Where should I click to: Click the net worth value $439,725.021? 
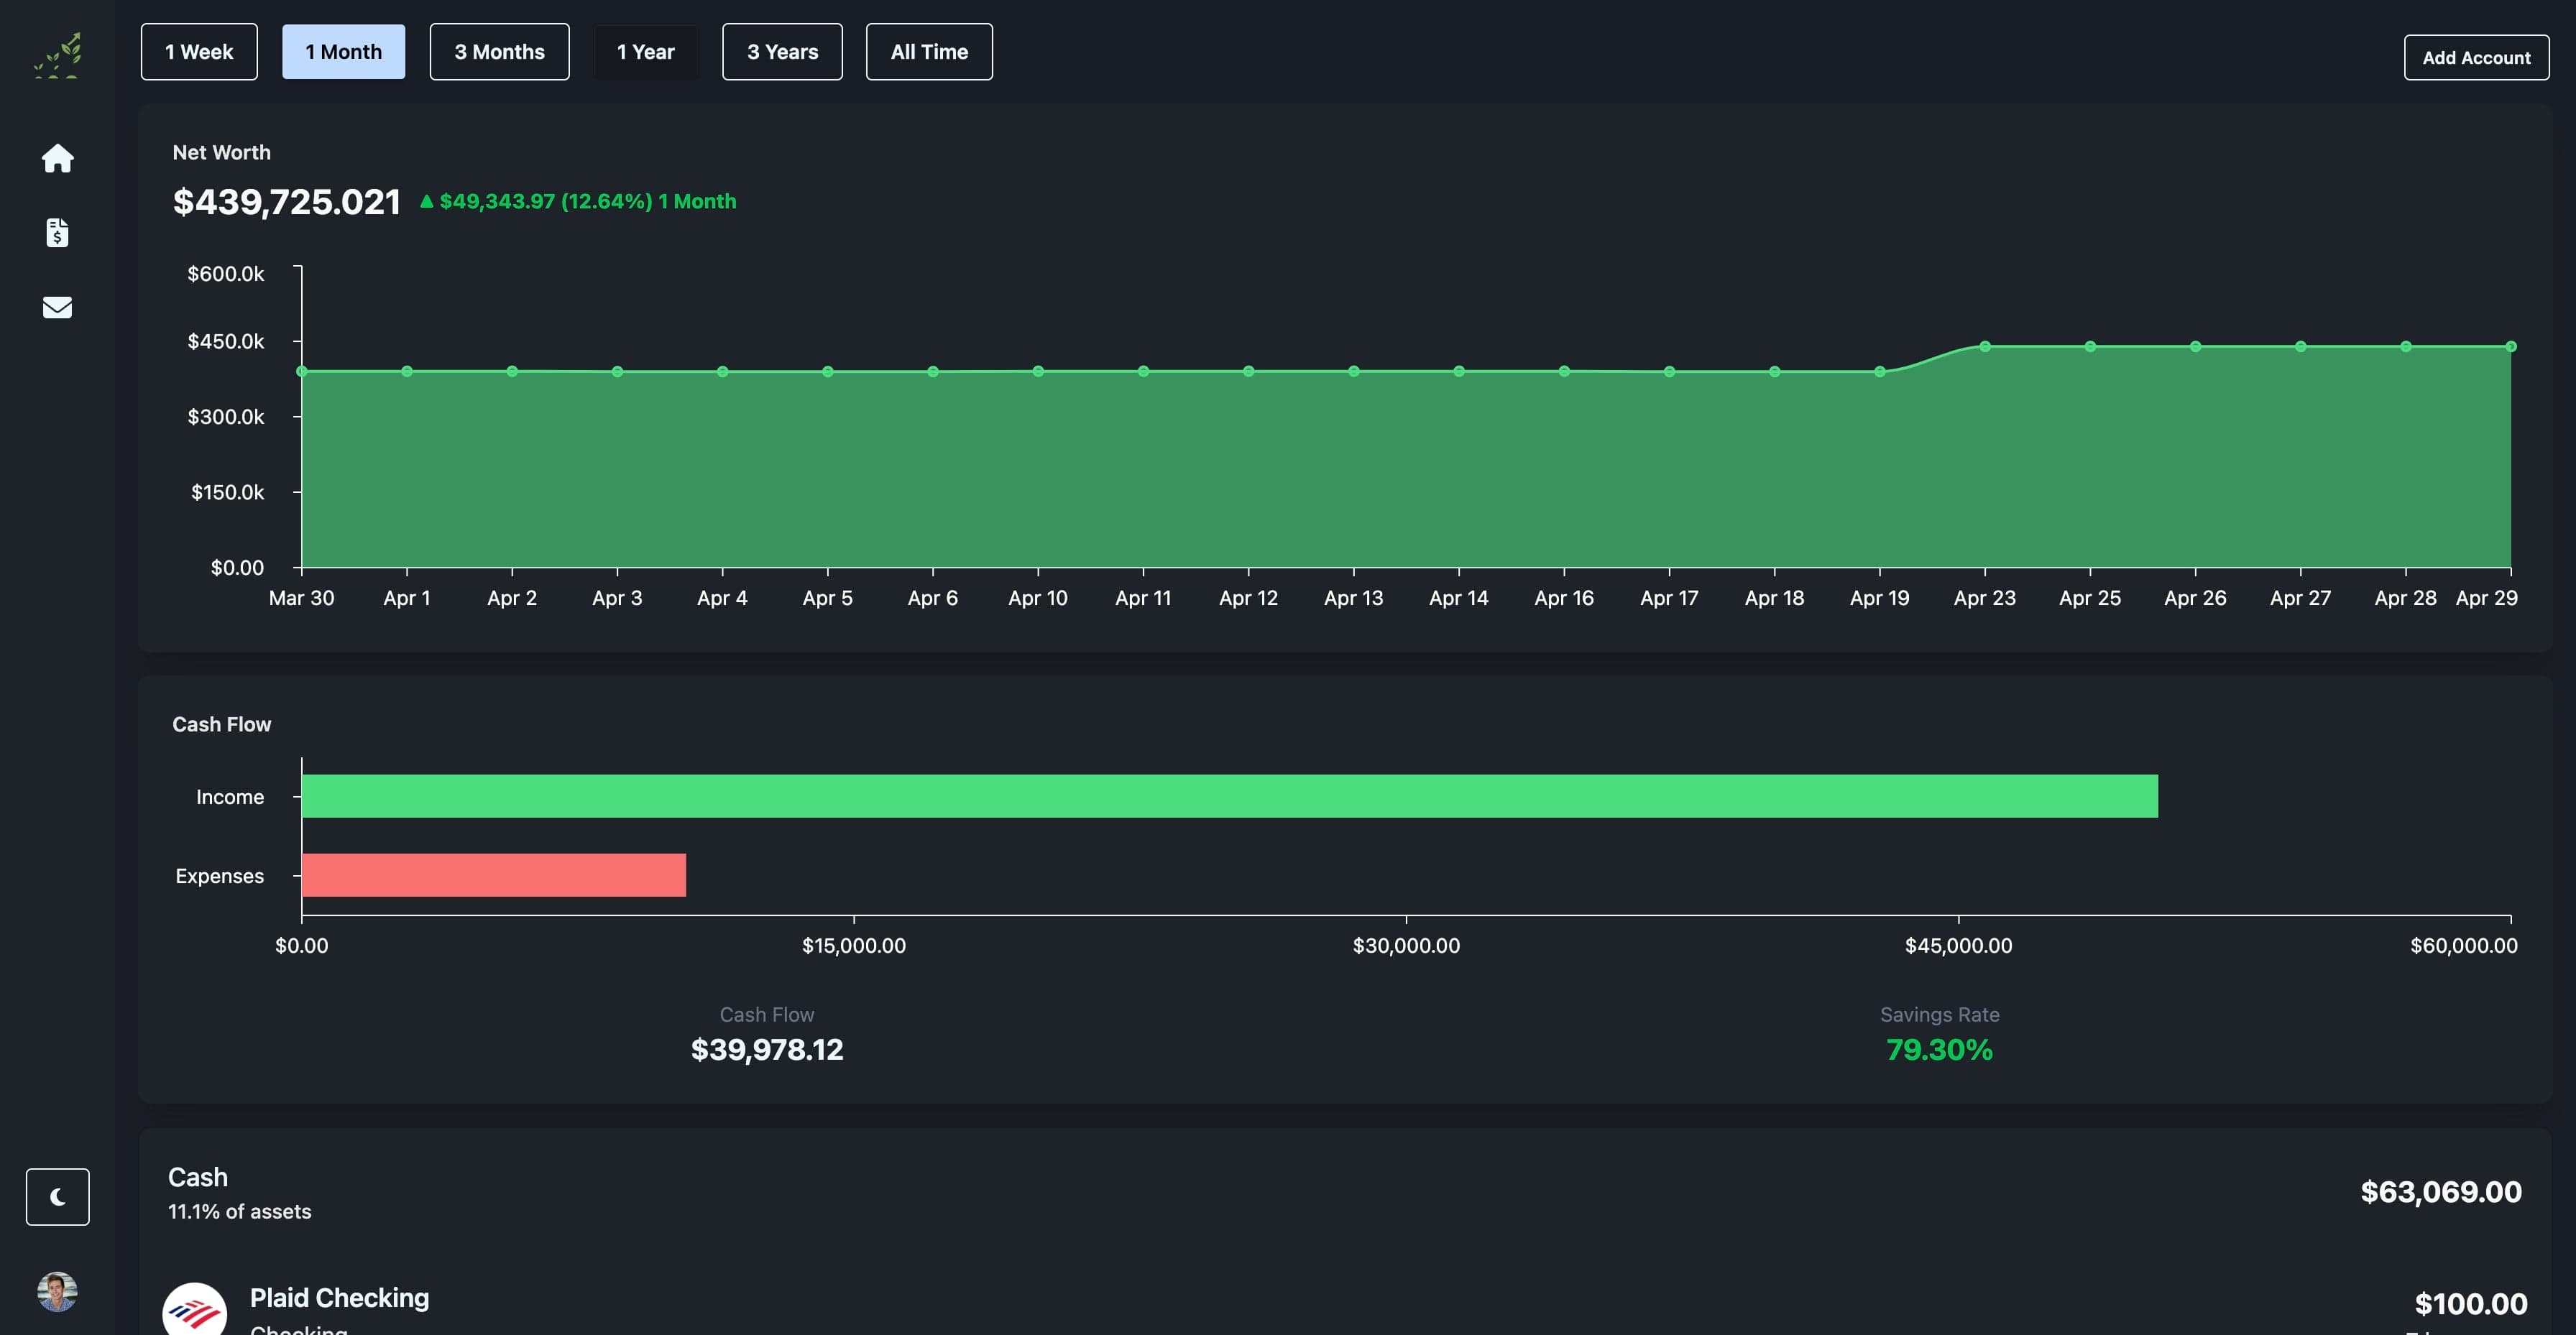click(286, 202)
